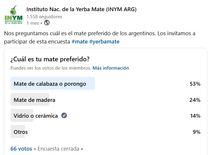Select the Otros poll option
Screen dimensions: 210x155
tap(21, 132)
